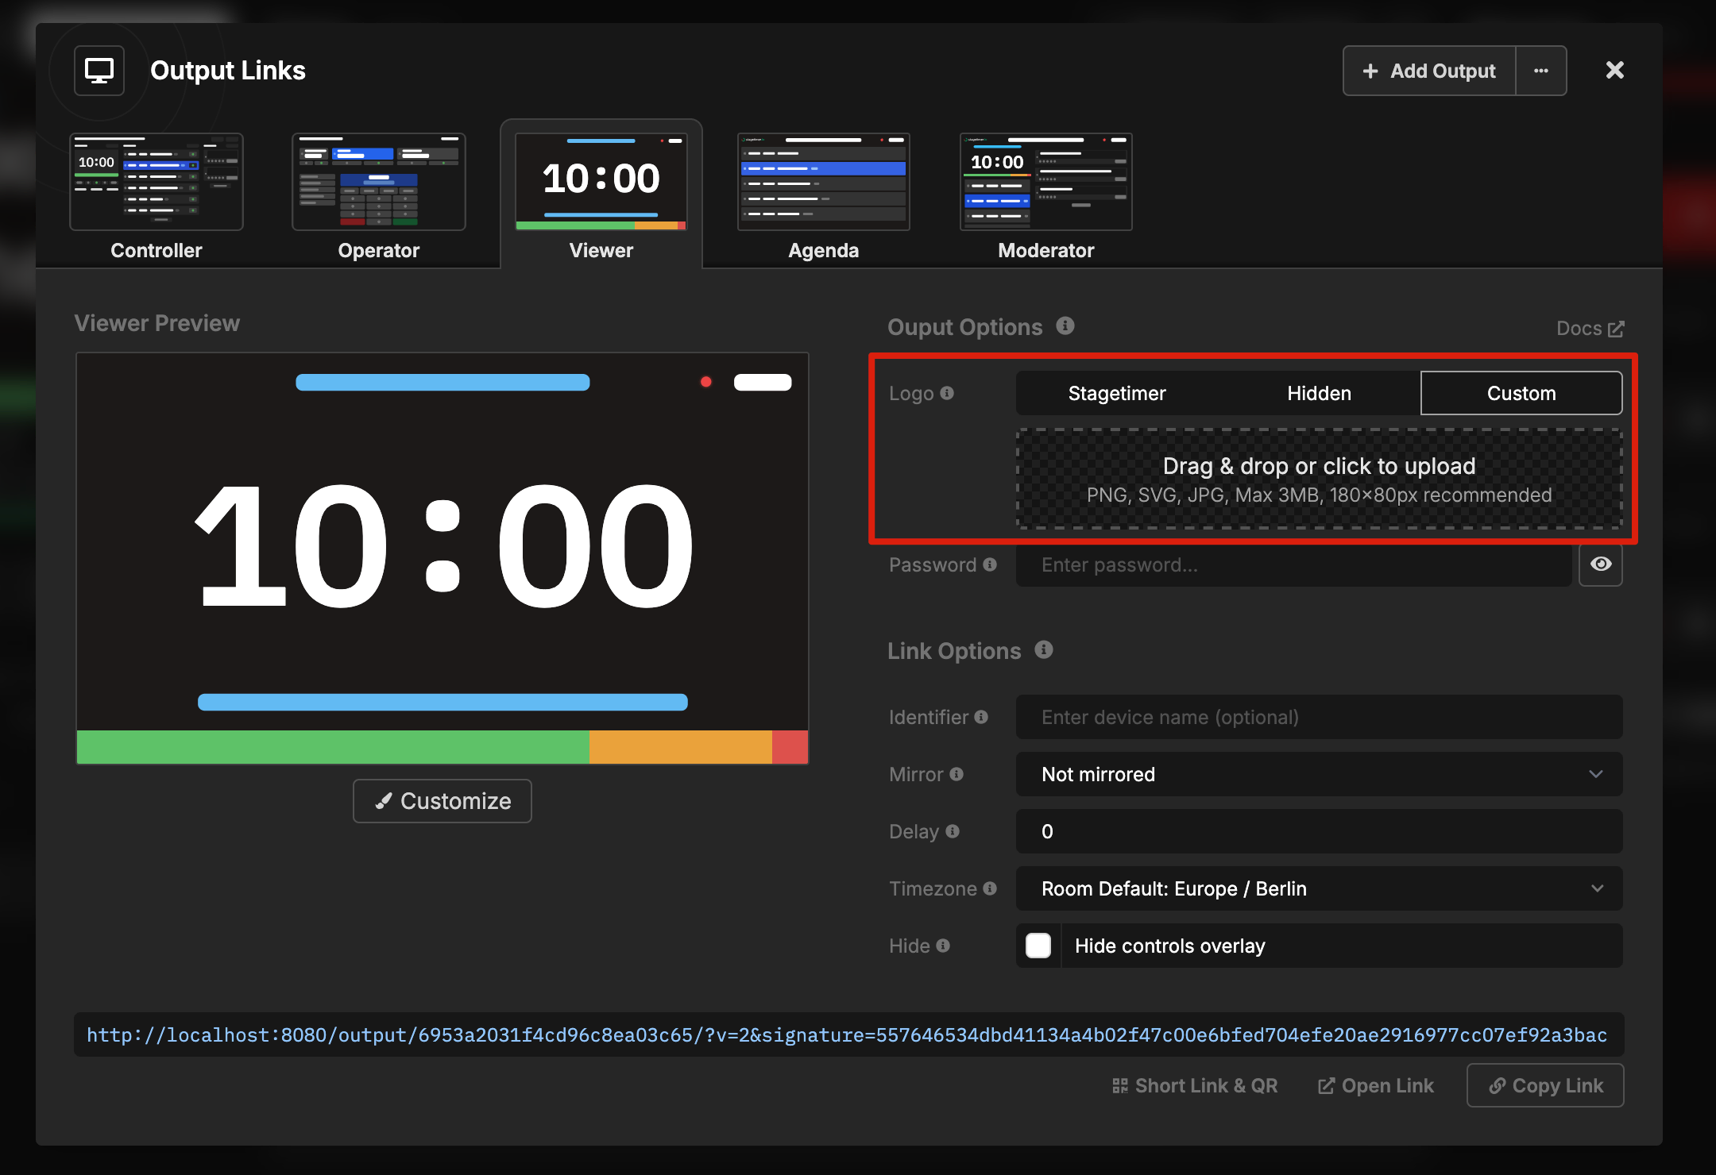The height and width of the screenshot is (1175, 1716).
Task: Click the info icon next to Ouput Options
Action: click(x=1065, y=326)
